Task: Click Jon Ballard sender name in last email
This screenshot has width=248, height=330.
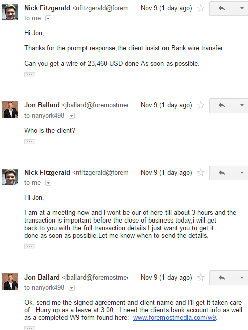Action: point(42,277)
